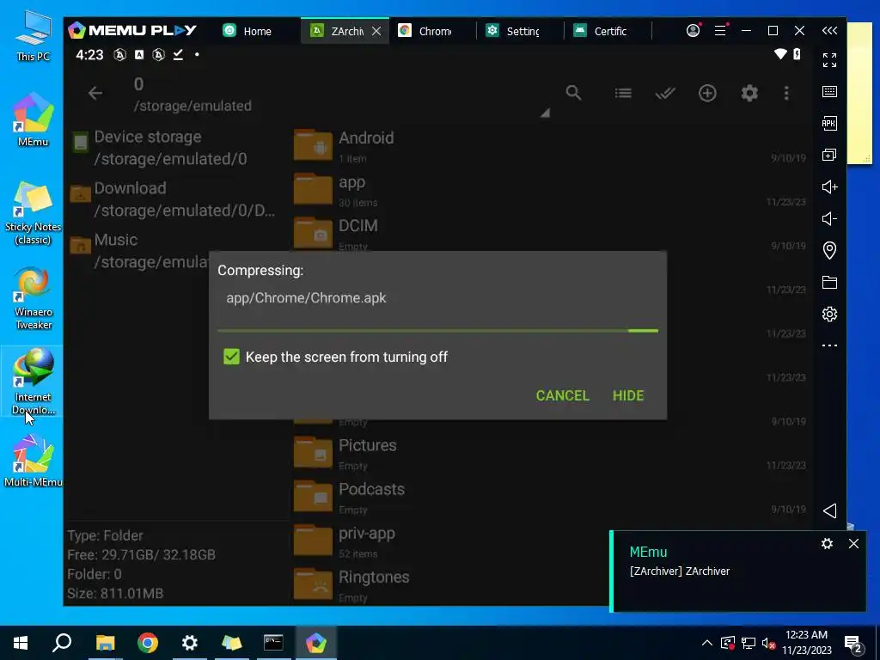The image size is (880, 660).
Task: Select Device storage bookmark
Action: click(x=177, y=148)
